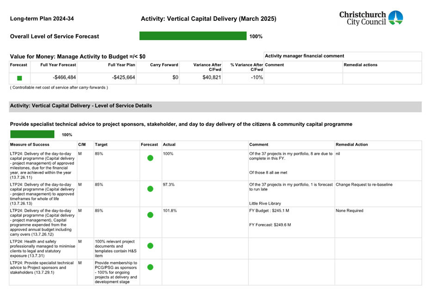The height and width of the screenshot is (306, 432).
Task: Click green forecast dot for measure 13.7.26.11
Action: [150, 158]
